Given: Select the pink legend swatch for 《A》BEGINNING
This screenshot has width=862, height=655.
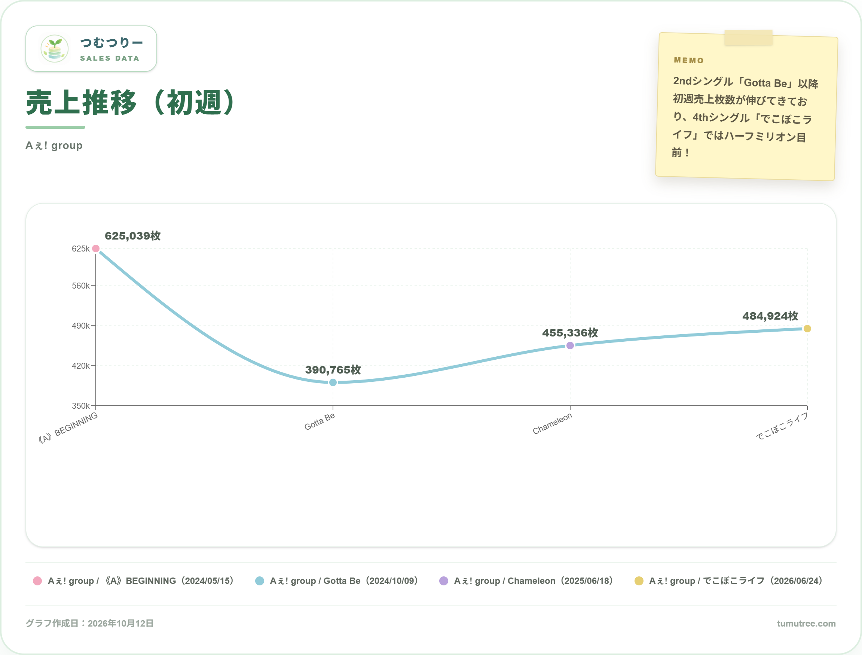Looking at the screenshot, I should pyautogui.click(x=37, y=581).
